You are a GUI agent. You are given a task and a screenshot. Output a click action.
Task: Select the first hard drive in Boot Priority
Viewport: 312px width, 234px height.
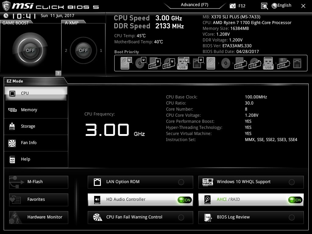pyautogui.click(x=125, y=63)
